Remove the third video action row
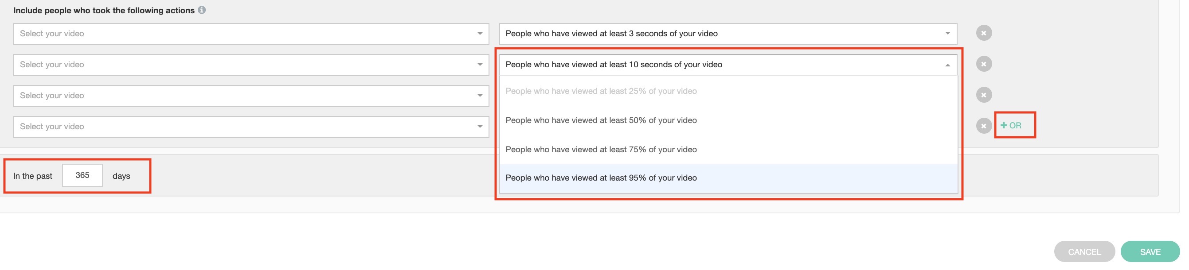Viewport: 1189px width, 270px height. pyautogui.click(x=984, y=95)
